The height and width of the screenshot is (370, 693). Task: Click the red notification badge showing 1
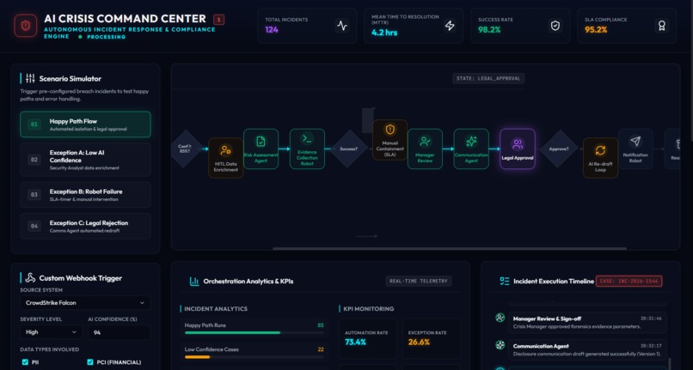click(x=218, y=20)
